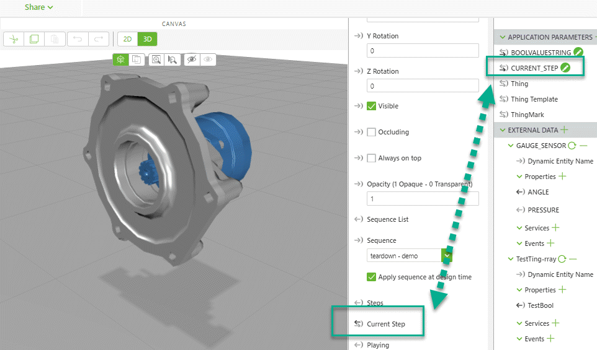Collapse the APPLICATION PARAMETERS section

click(503, 37)
